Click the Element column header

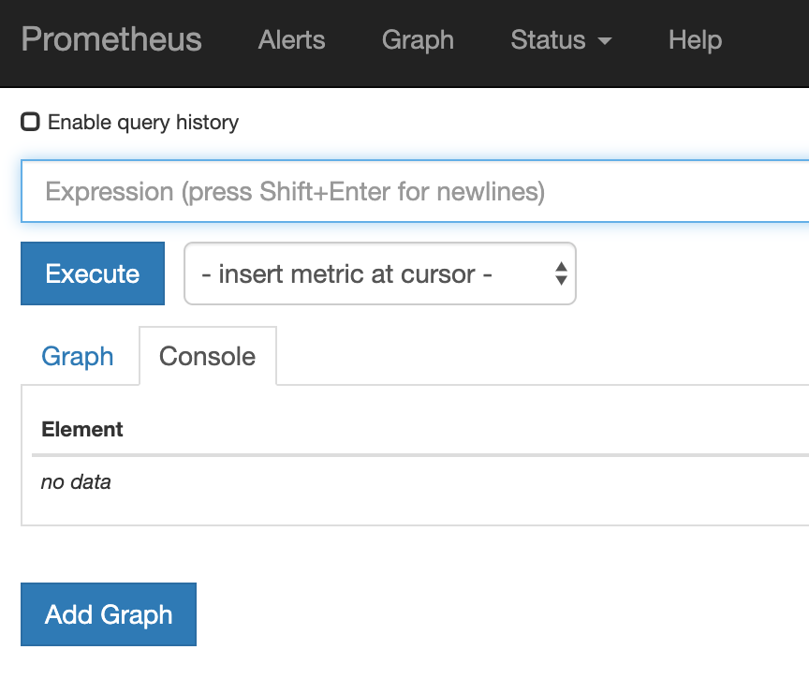tap(82, 430)
